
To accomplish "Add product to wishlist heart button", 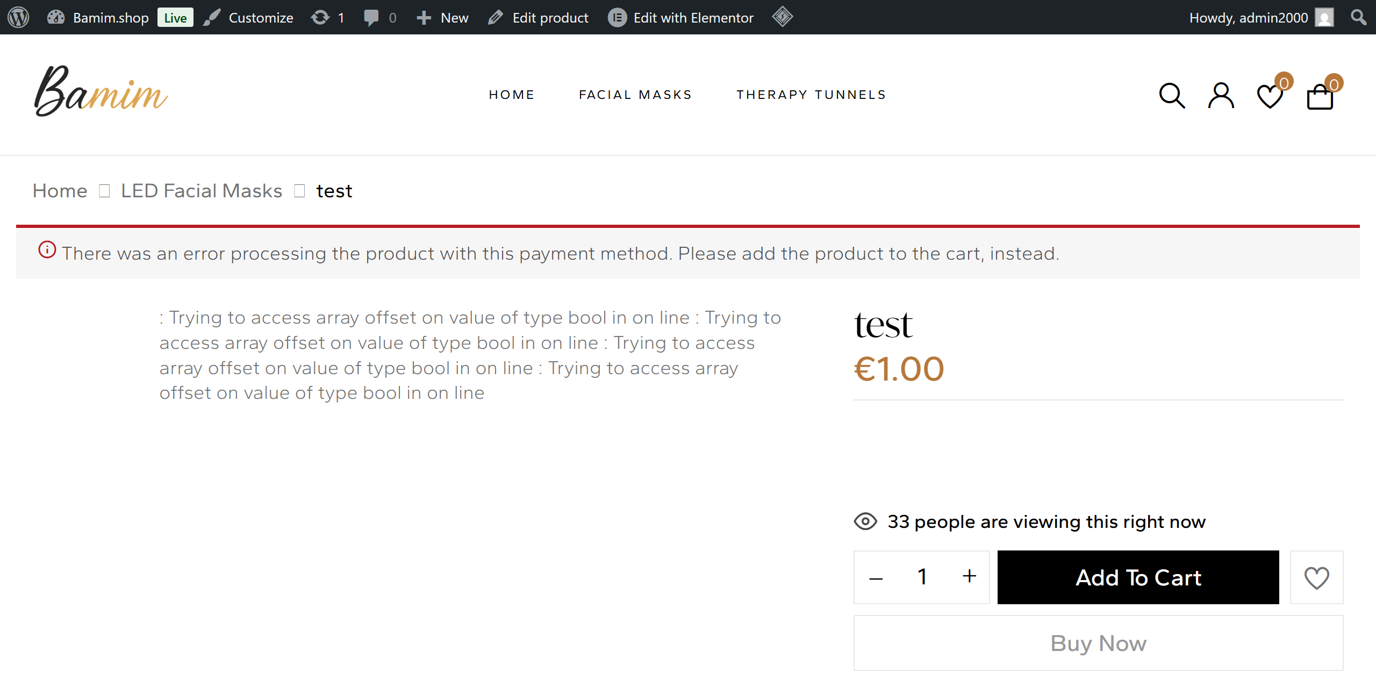I will click(1317, 577).
